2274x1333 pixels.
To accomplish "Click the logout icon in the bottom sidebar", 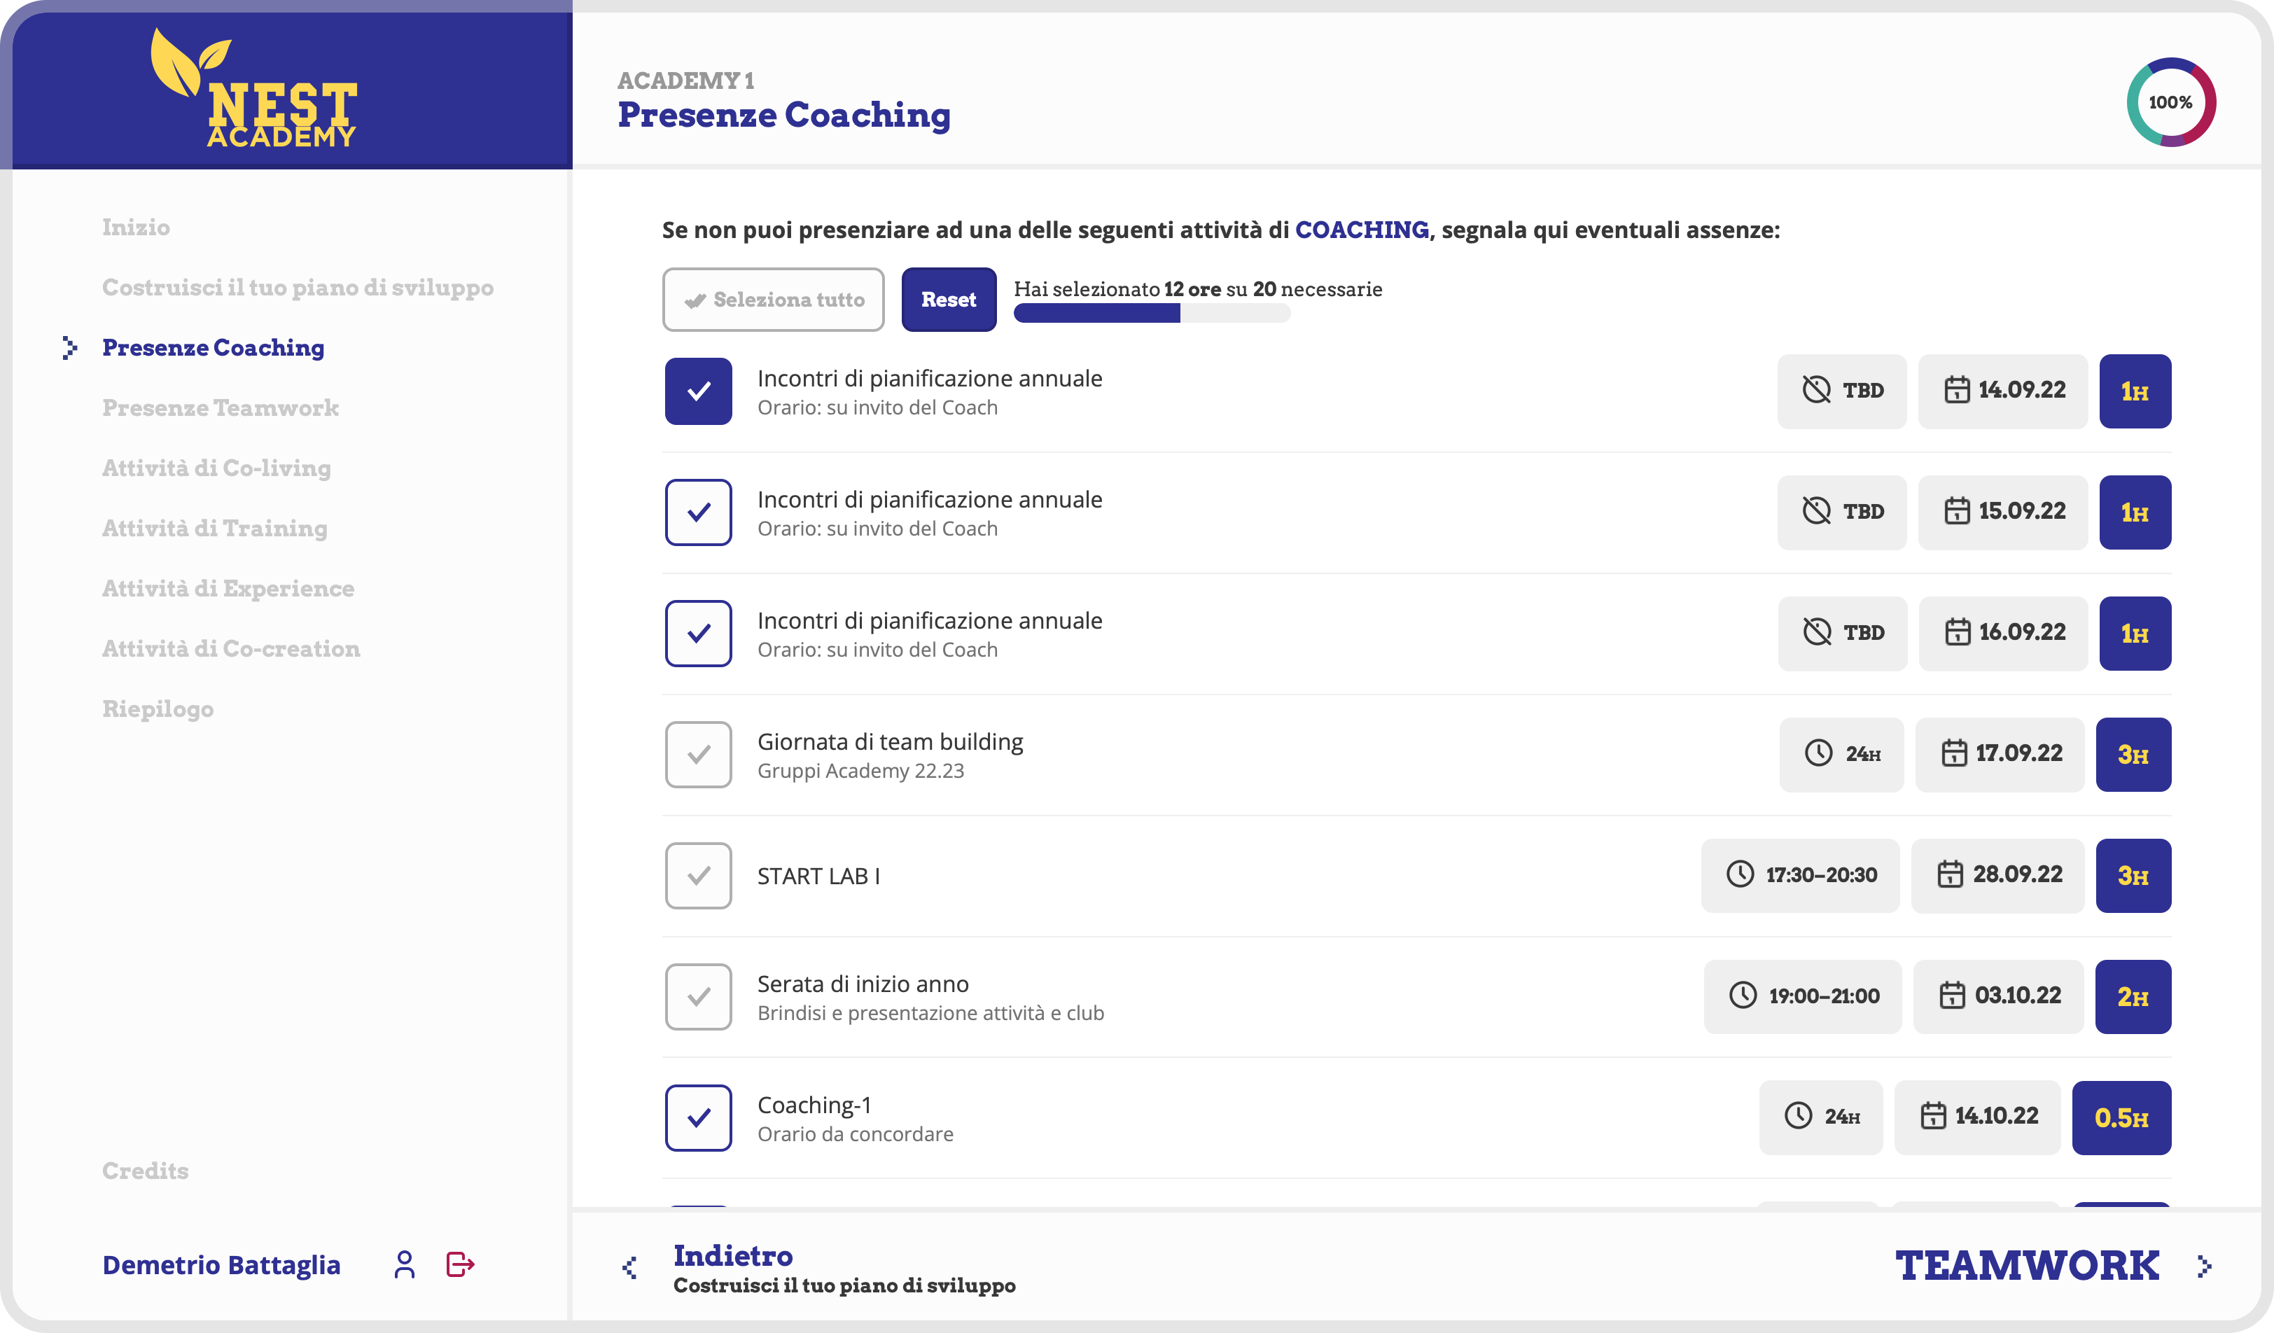I will (x=460, y=1265).
